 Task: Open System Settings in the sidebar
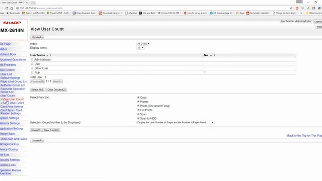[x=10, y=118]
